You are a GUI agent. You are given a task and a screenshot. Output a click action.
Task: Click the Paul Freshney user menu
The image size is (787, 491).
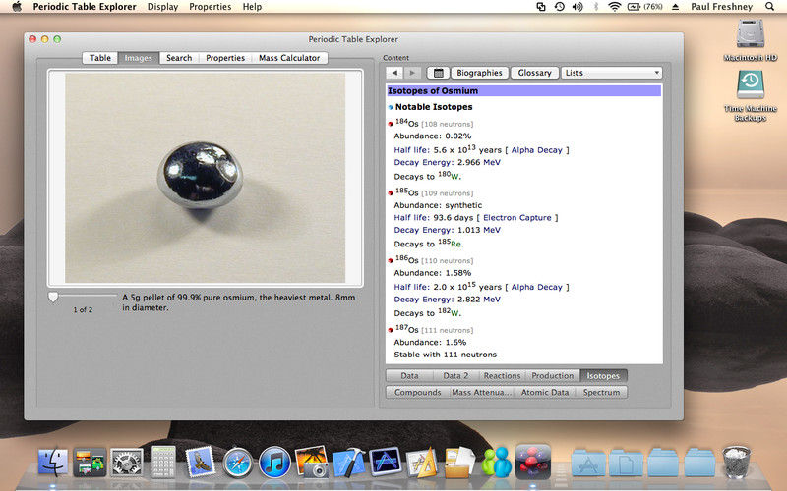721,7
